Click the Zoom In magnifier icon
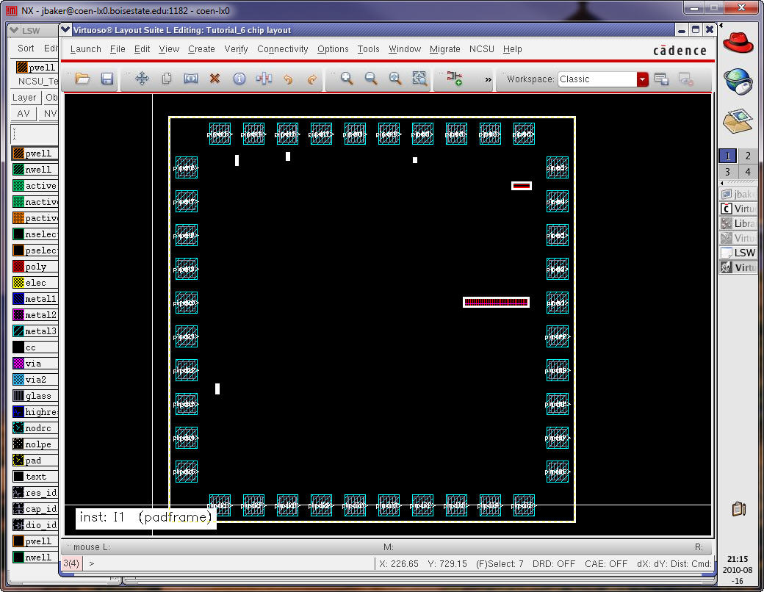This screenshot has width=764, height=592. [347, 79]
